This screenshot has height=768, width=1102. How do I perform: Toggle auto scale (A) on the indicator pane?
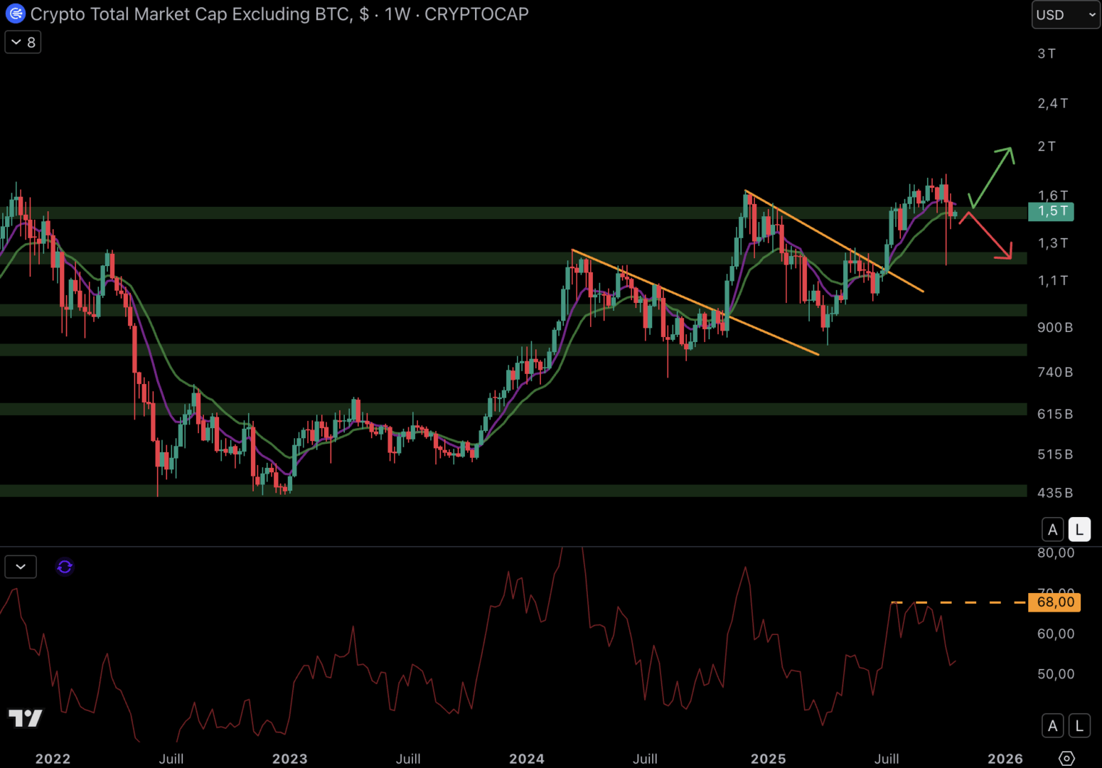[1052, 726]
